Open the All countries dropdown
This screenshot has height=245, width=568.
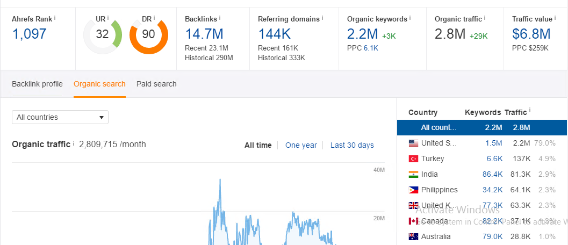60,117
